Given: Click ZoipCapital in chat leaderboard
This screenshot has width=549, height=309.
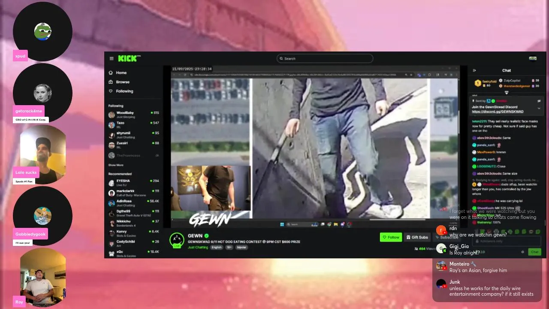Looking at the screenshot, I should [512, 80].
